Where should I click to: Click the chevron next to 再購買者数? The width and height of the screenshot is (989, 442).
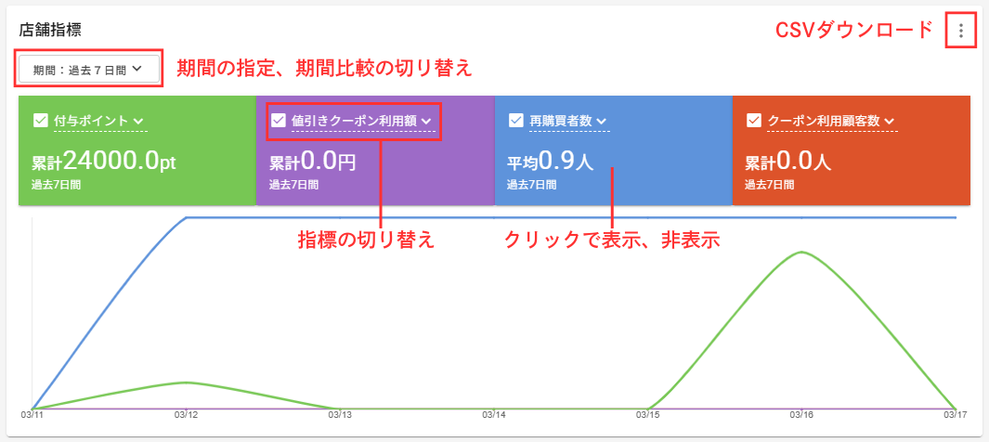point(601,122)
